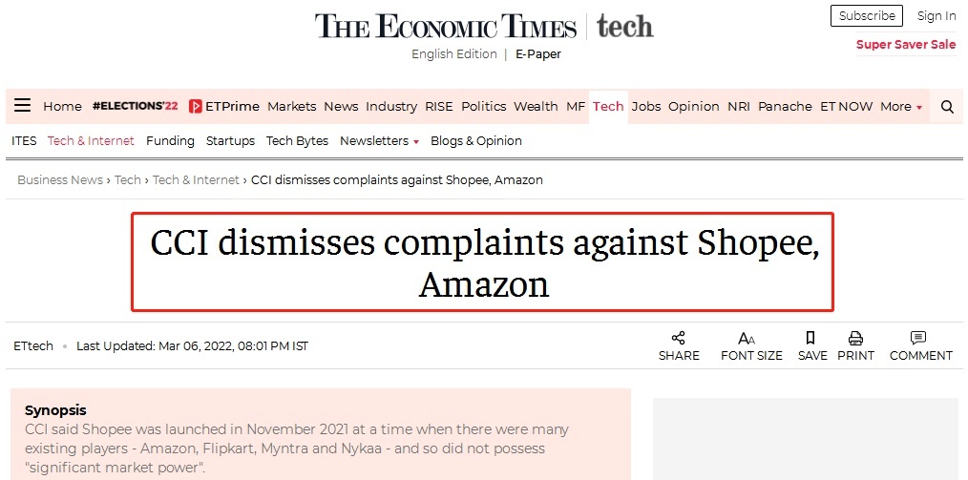The width and height of the screenshot is (968, 480).
Task: Click the Subscribe button
Action: pyautogui.click(x=867, y=16)
